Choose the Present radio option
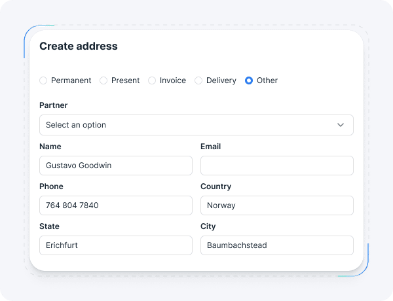Viewport: 393px width, 301px height. tap(103, 80)
